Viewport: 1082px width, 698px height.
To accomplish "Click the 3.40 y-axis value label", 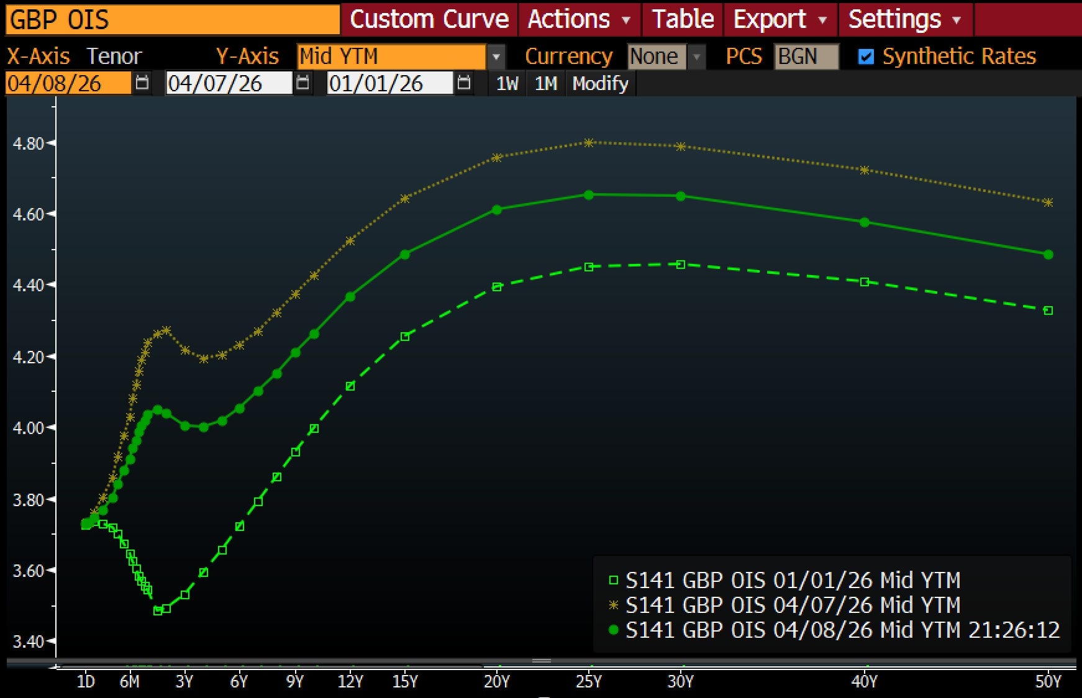I will tap(28, 641).
